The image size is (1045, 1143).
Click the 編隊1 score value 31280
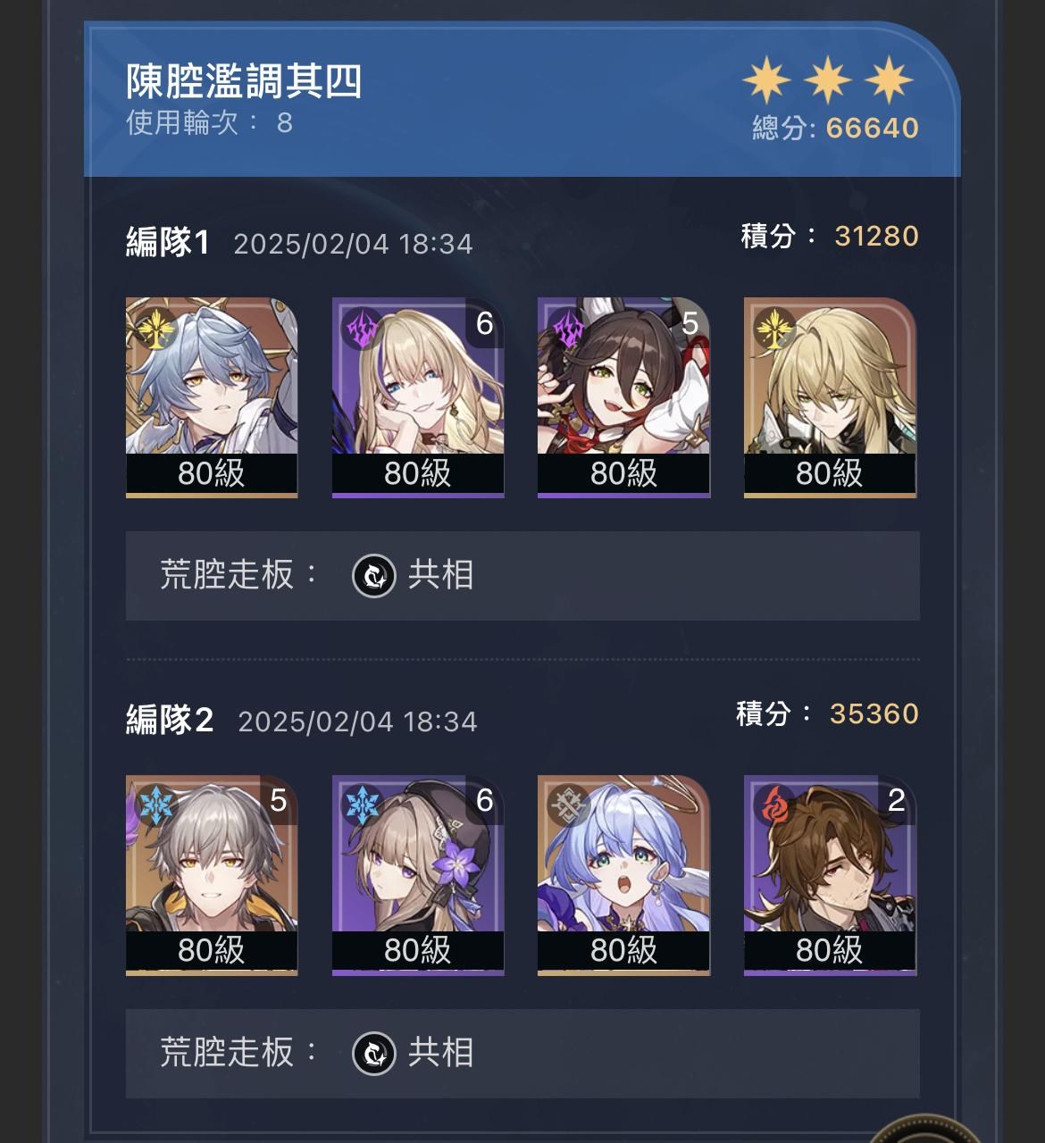click(876, 236)
